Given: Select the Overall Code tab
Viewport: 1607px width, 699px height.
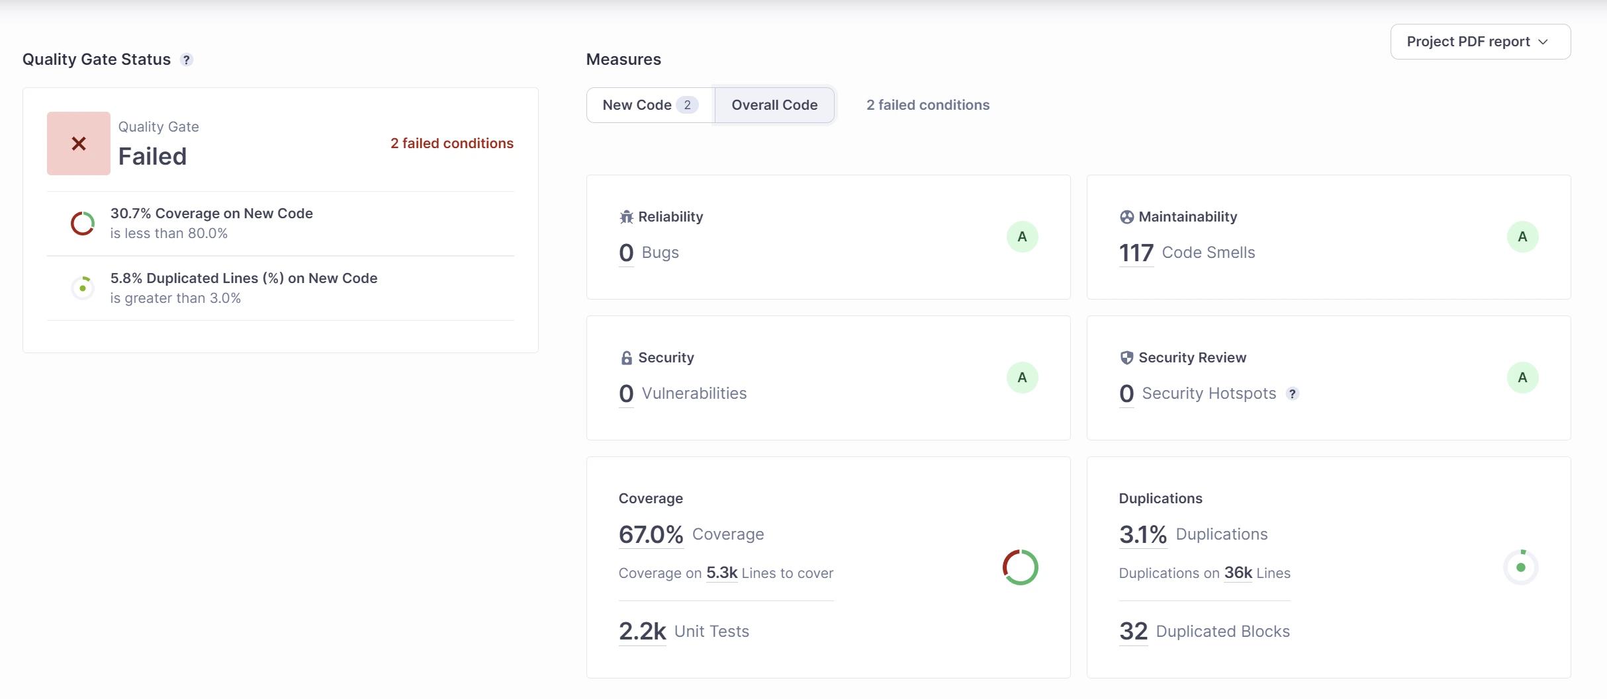Looking at the screenshot, I should (774, 105).
